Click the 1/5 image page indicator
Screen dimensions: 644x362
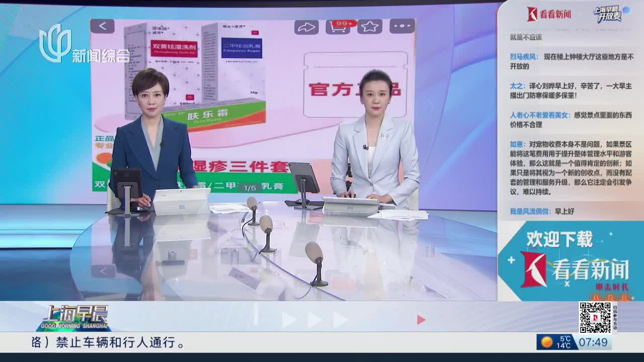coord(250,188)
